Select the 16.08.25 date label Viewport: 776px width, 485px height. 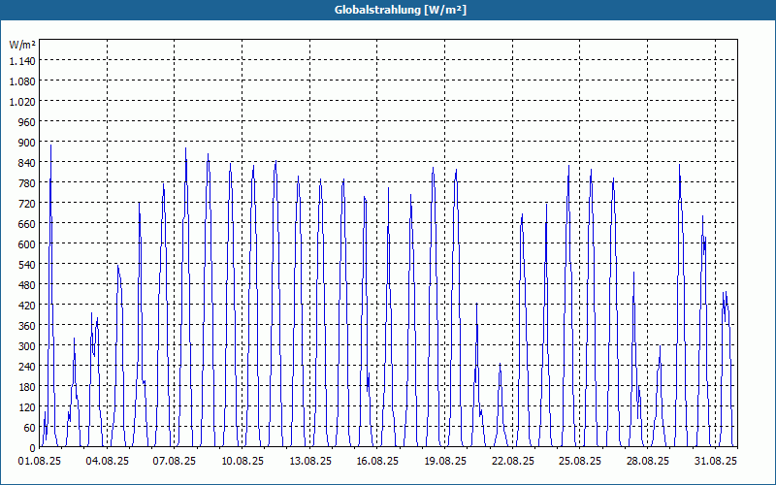(377, 462)
